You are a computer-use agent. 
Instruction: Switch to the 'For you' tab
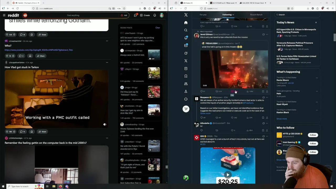tap(203, 15)
